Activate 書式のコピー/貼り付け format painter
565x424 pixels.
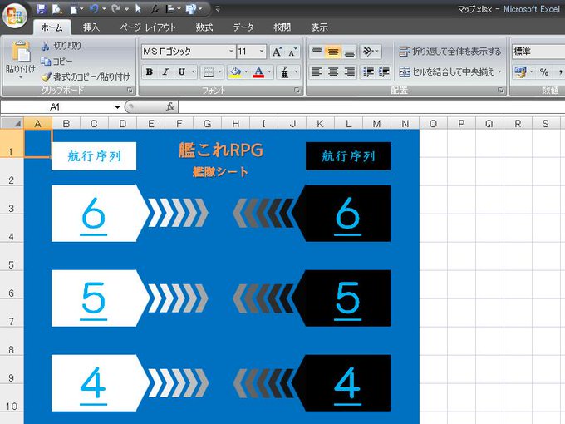coord(86,76)
